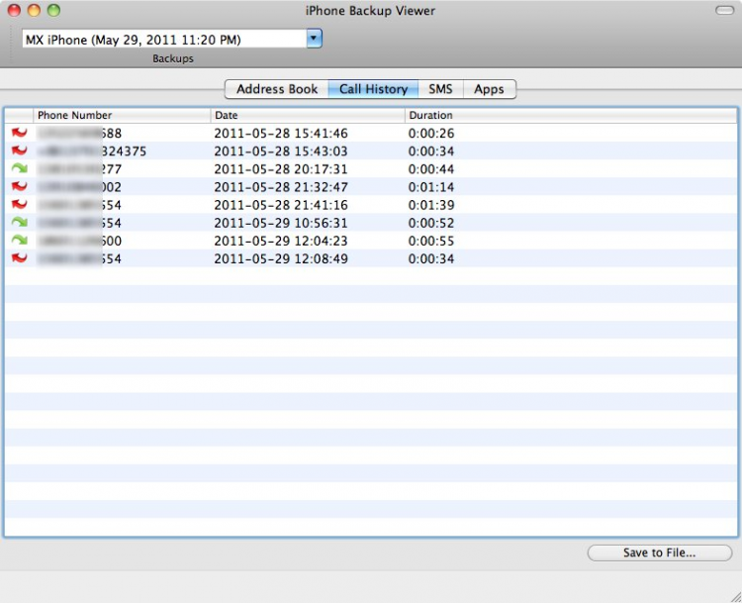Image resolution: width=742 pixels, height=603 pixels.
Task: Close the iPhone Backup Viewer window
Action: 14,10
